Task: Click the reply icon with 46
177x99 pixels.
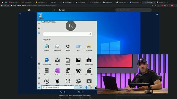Action: [61, 92]
